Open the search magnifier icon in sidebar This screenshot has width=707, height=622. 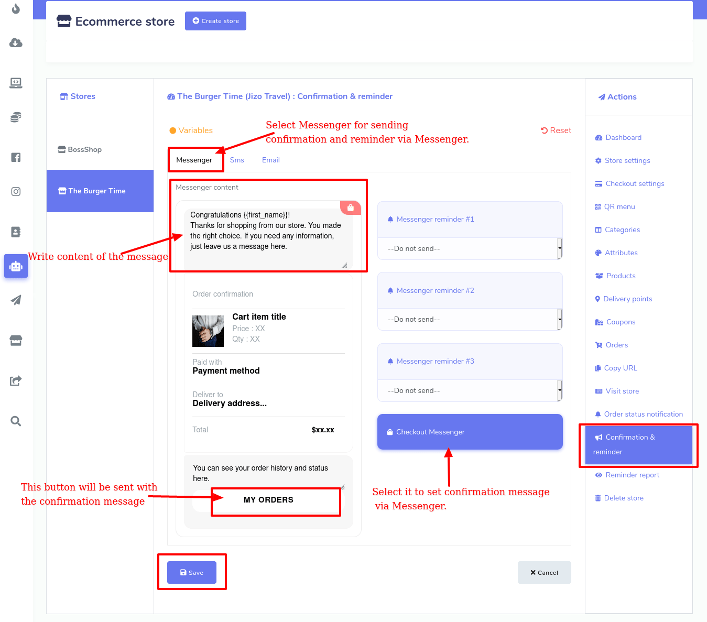16,421
